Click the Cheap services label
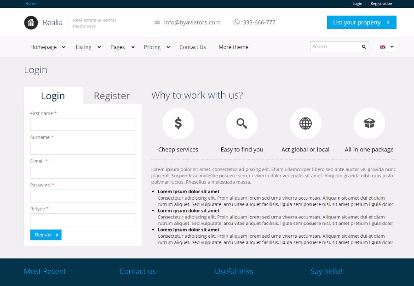 (178, 150)
